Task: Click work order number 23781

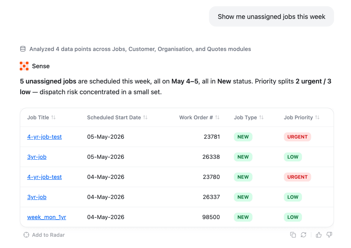Action: 212,137
